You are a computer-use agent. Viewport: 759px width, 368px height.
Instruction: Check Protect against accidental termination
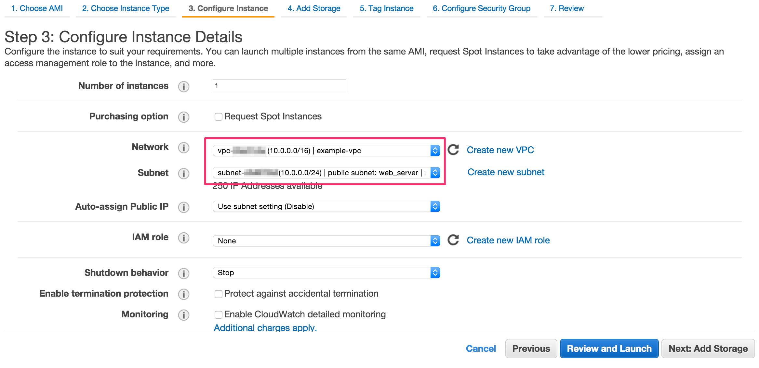point(218,294)
